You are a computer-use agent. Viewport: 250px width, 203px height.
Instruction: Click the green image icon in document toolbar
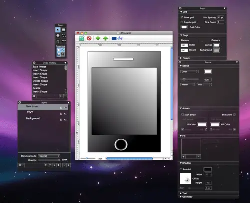pos(82,38)
